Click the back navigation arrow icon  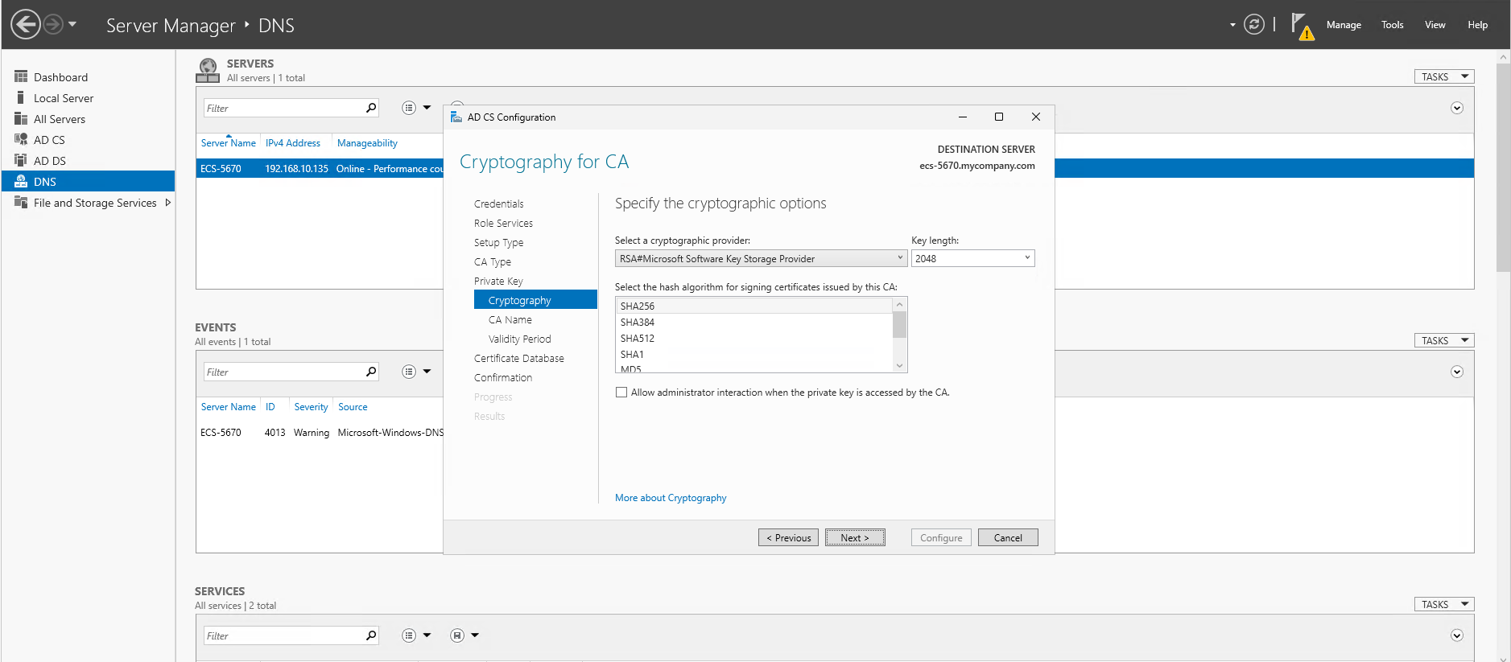[26, 24]
